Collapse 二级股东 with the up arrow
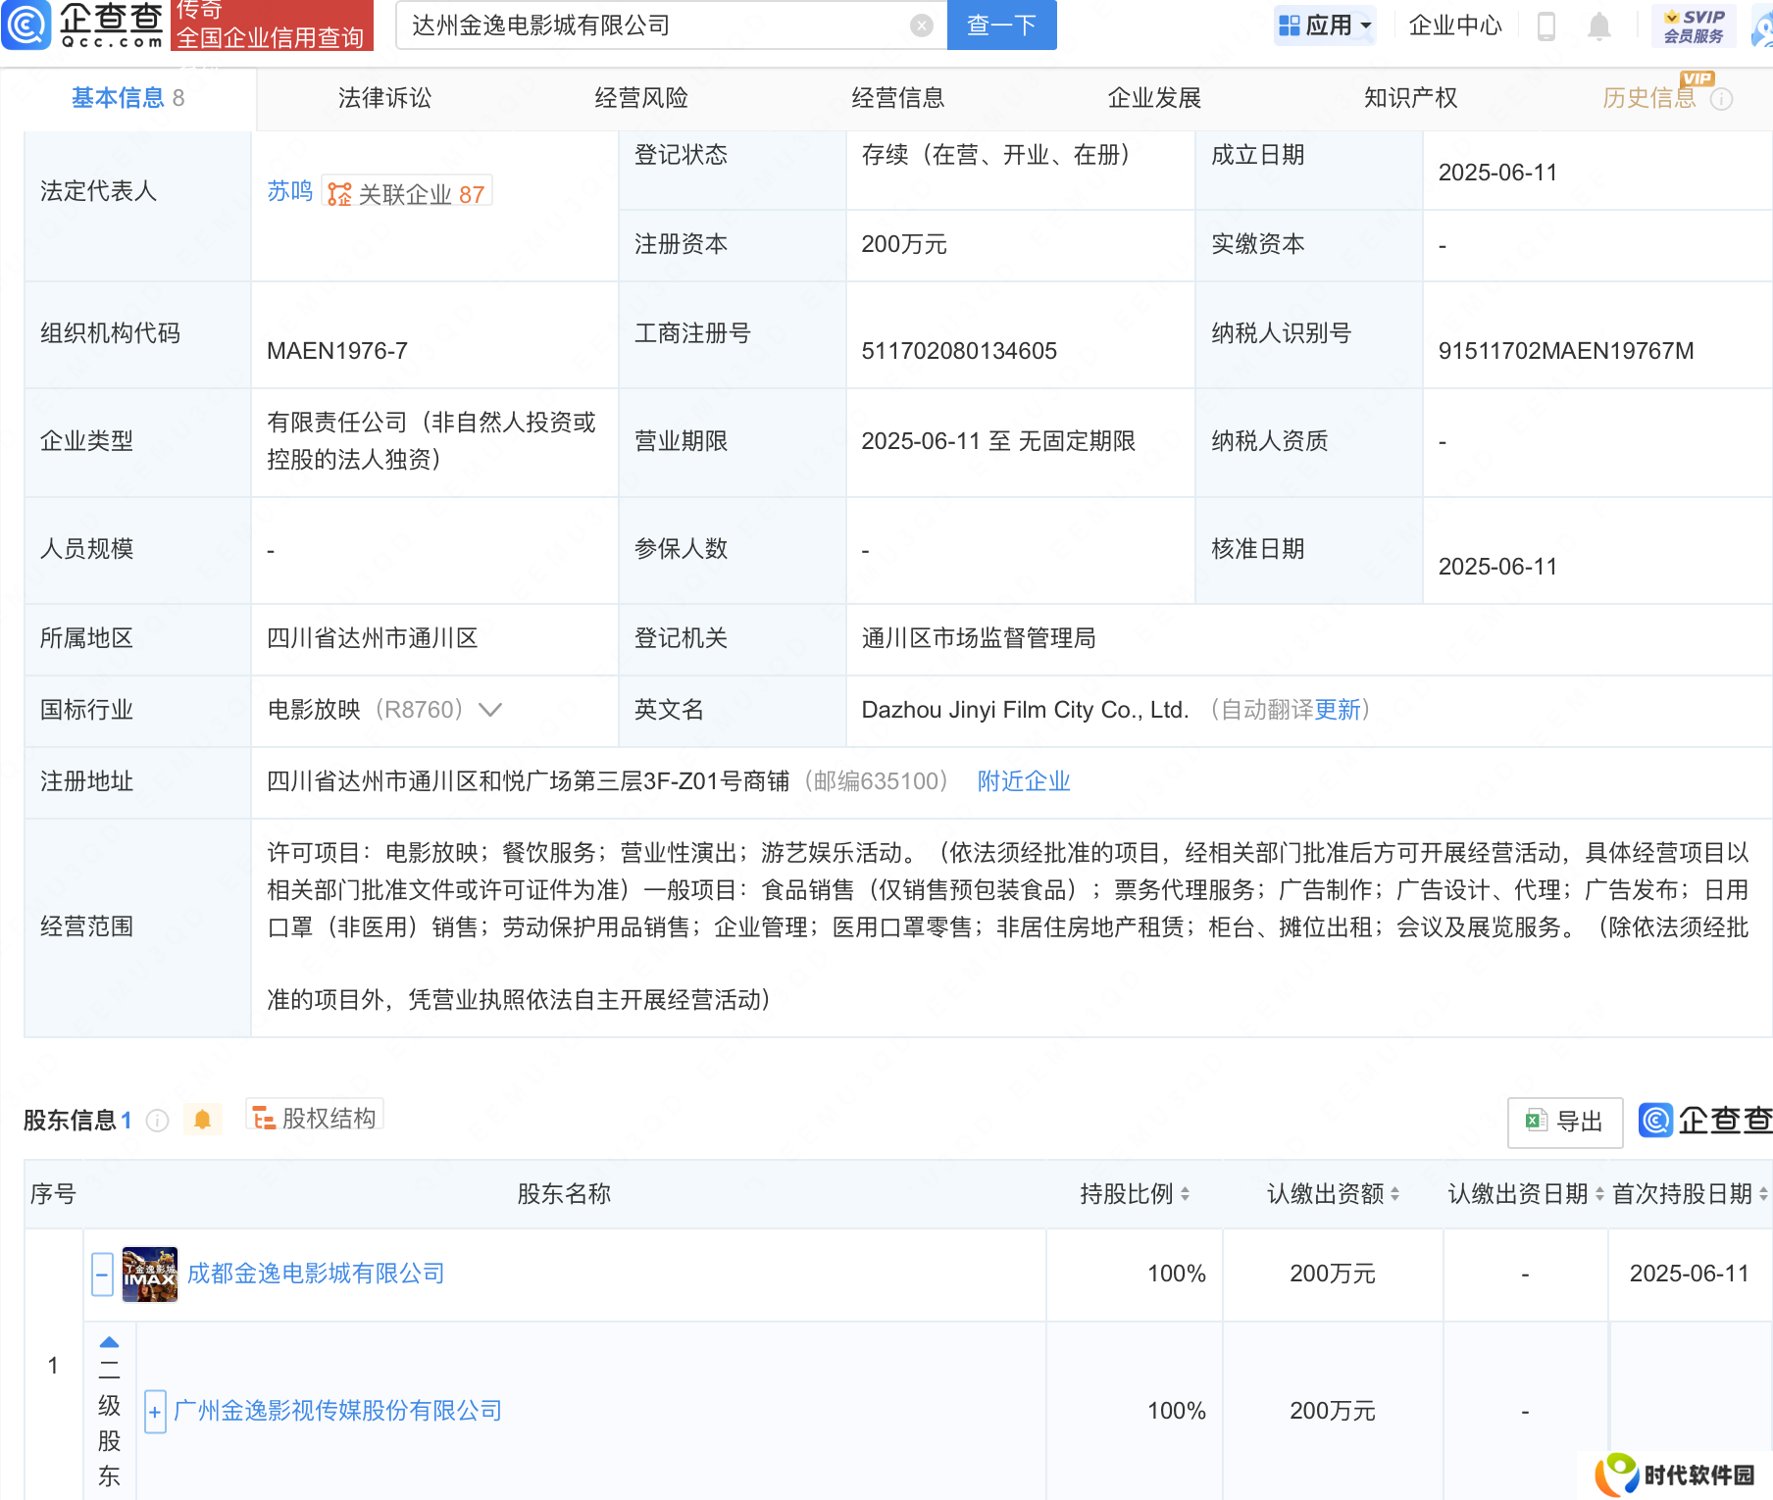The image size is (1773, 1500). coord(109,1342)
